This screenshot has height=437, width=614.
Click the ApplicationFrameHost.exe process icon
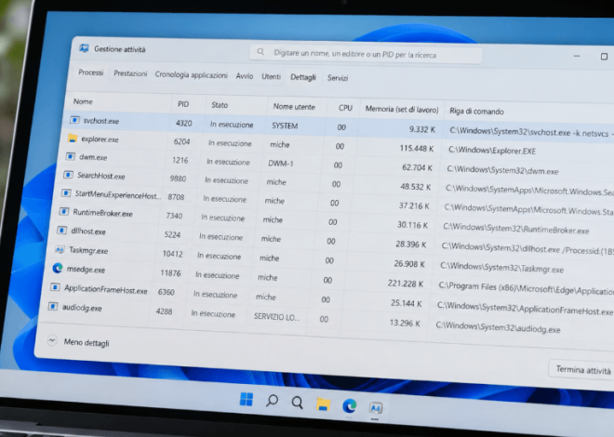tap(55, 287)
